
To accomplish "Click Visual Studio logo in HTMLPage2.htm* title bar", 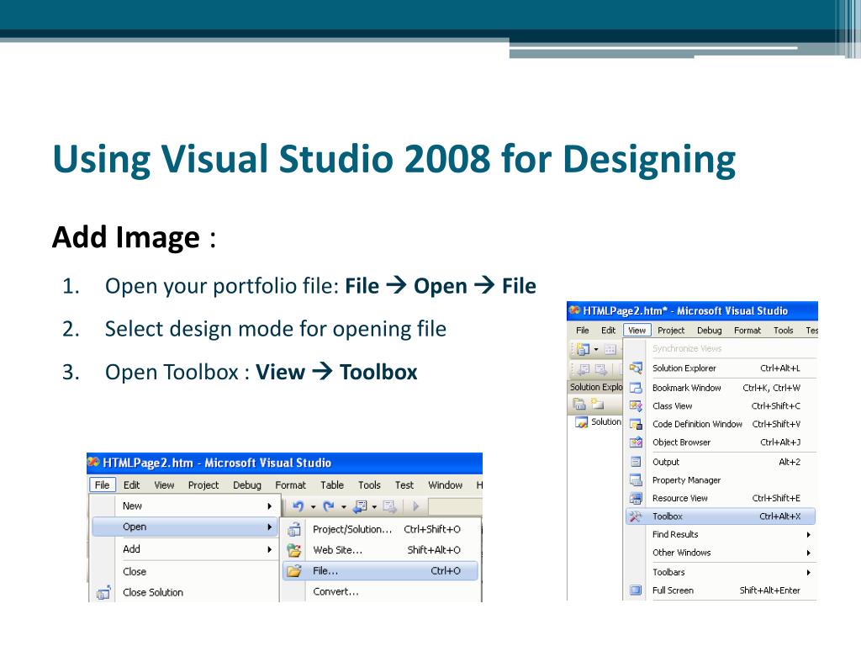I will (574, 310).
